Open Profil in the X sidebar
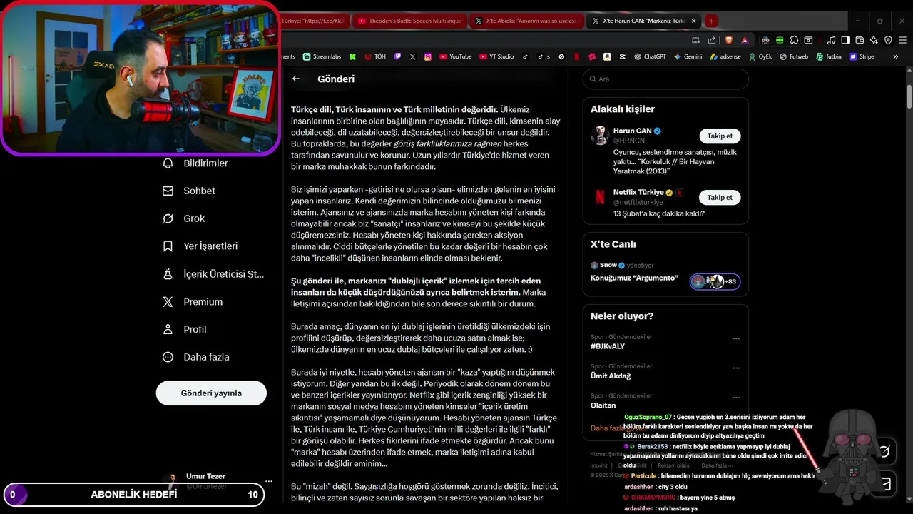 click(x=185, y=329)
